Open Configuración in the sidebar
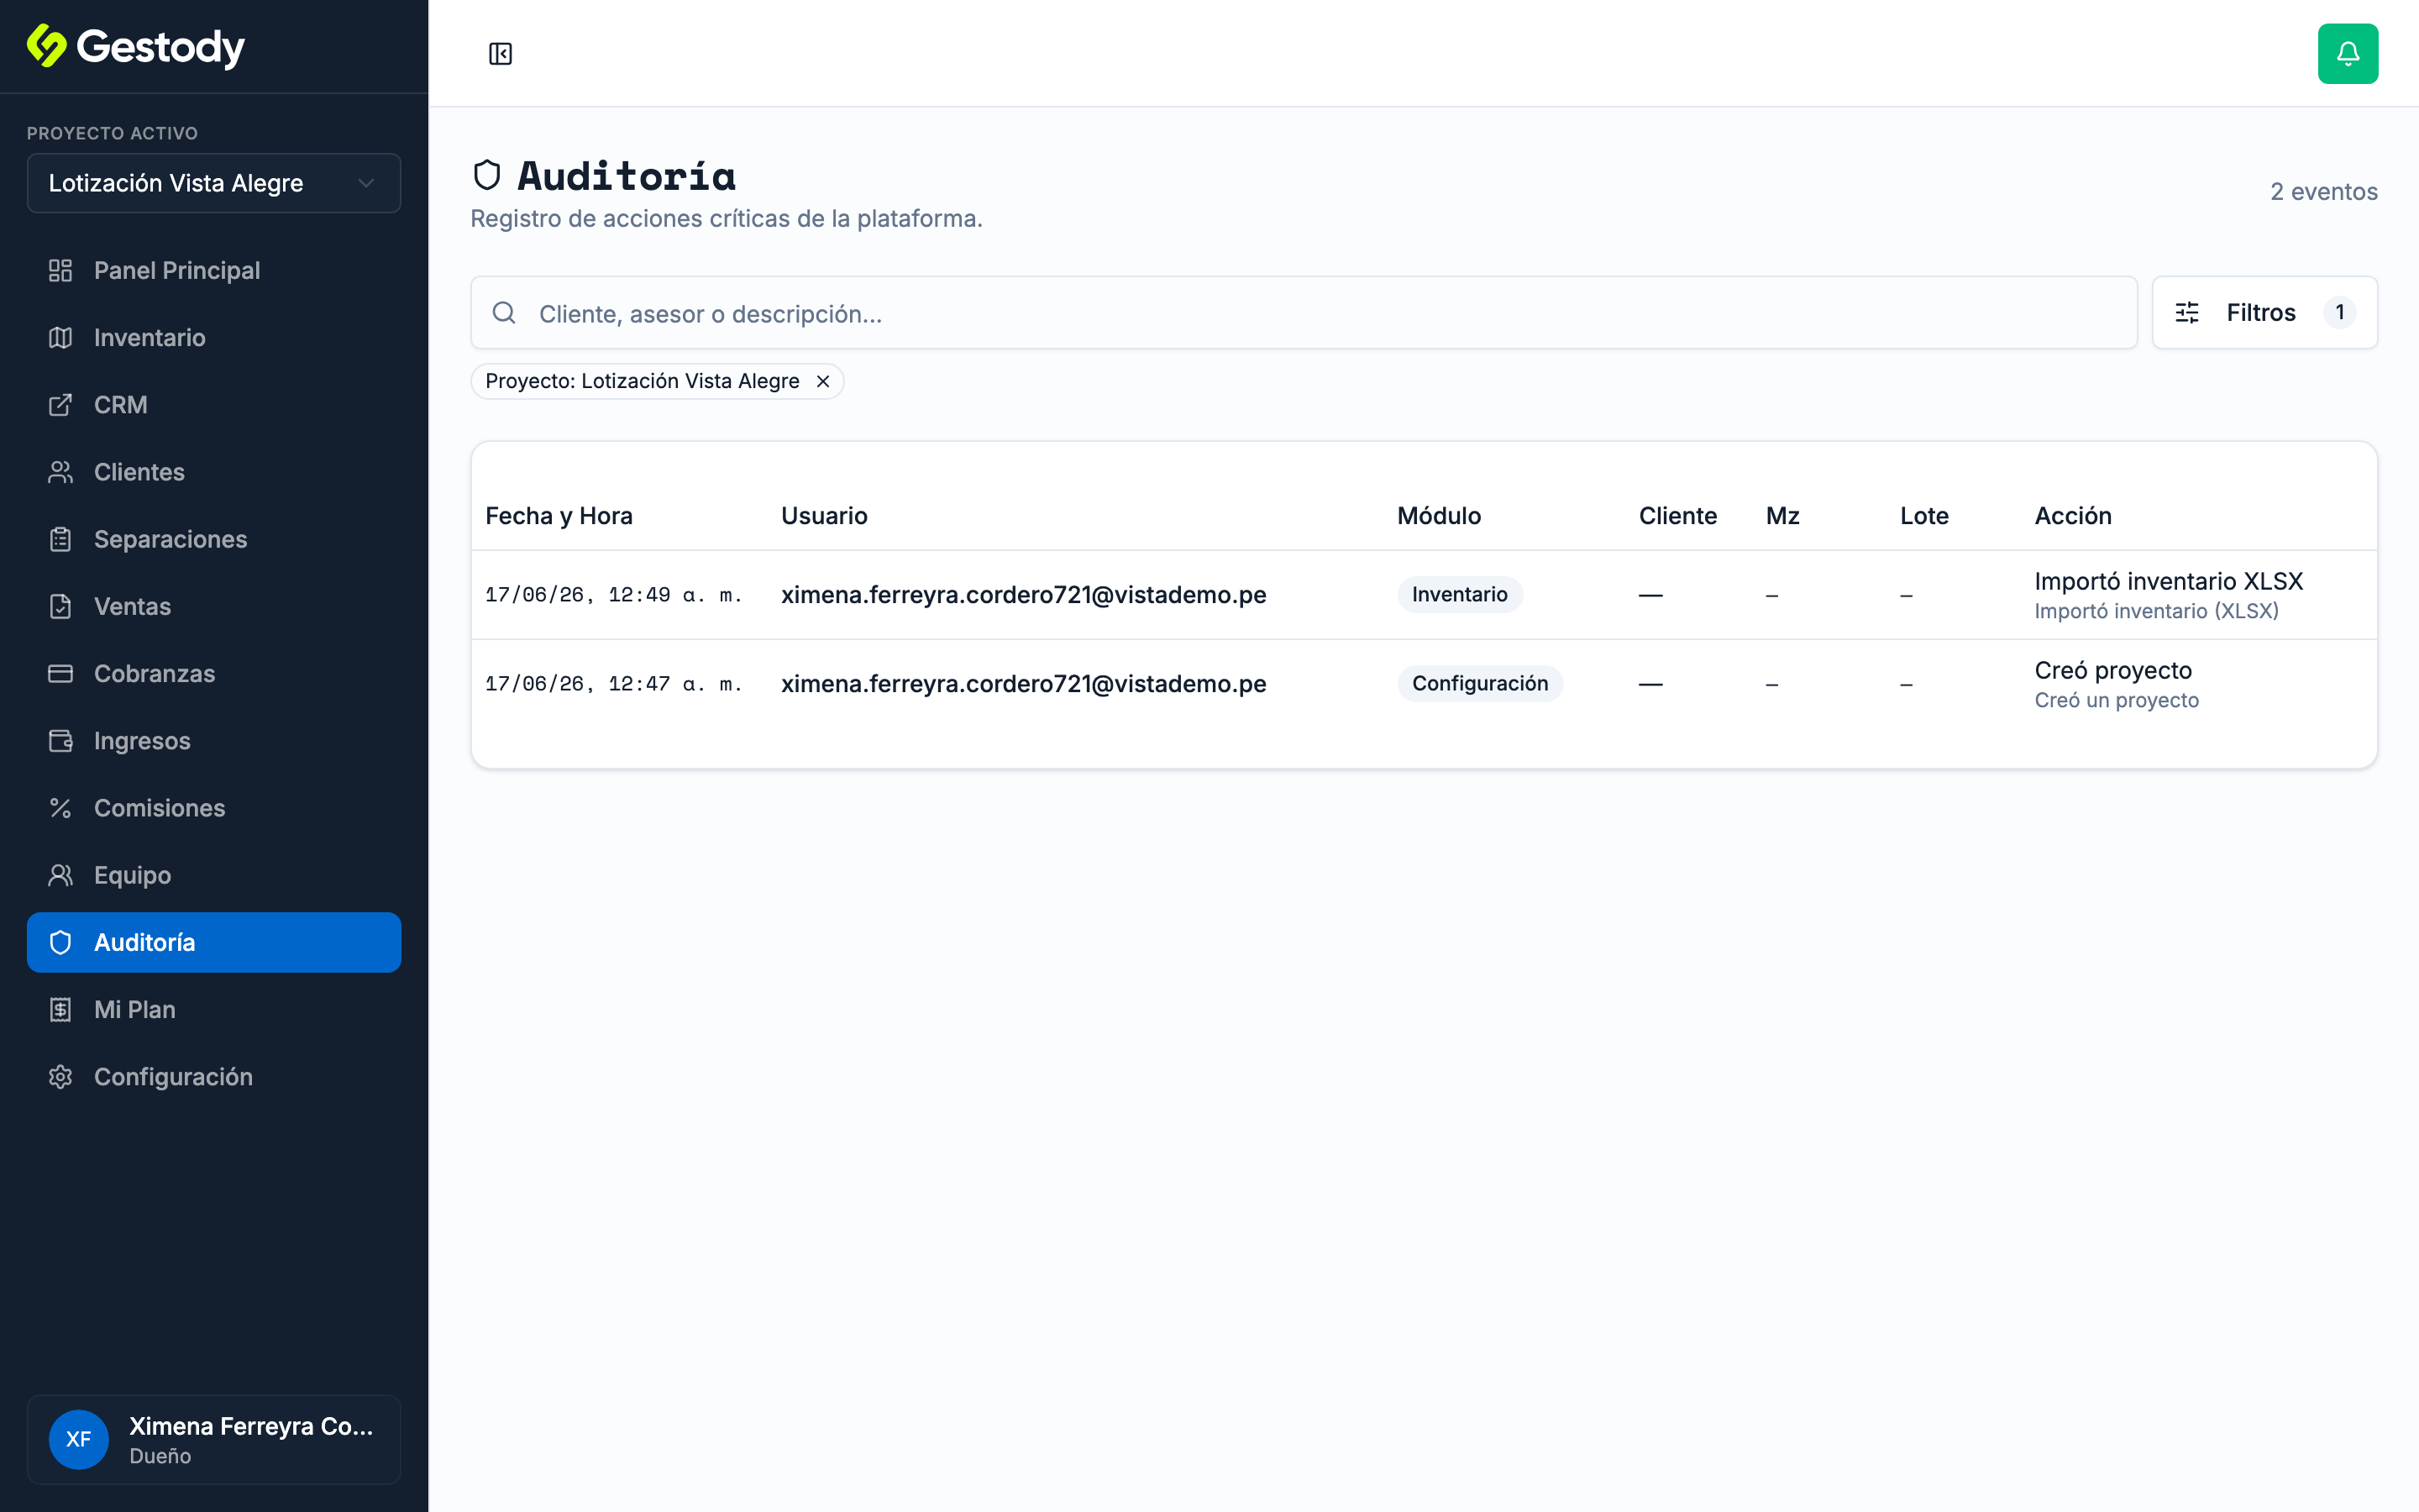The image size is (2419, 1512). tap(214, 1076)
